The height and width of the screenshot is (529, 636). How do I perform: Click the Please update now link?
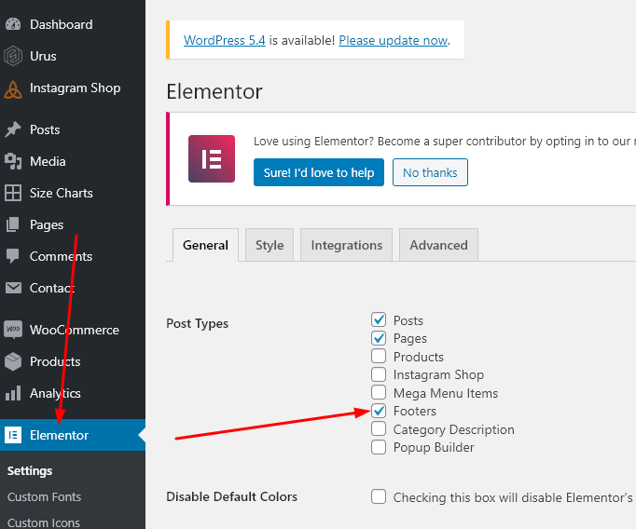(x=393, y=40)
